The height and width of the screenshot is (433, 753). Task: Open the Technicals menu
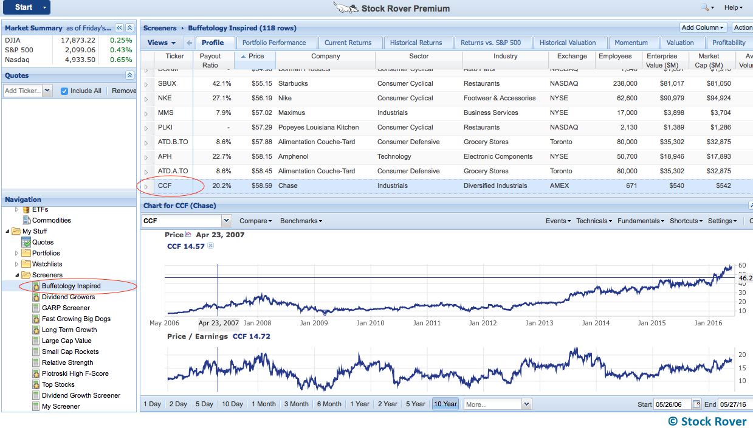[x=594, y=221]
